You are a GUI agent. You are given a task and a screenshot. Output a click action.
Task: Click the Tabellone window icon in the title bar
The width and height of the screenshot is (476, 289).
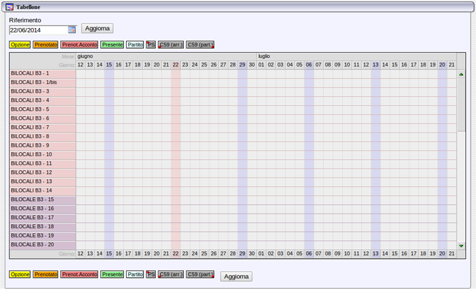[10, 7]
